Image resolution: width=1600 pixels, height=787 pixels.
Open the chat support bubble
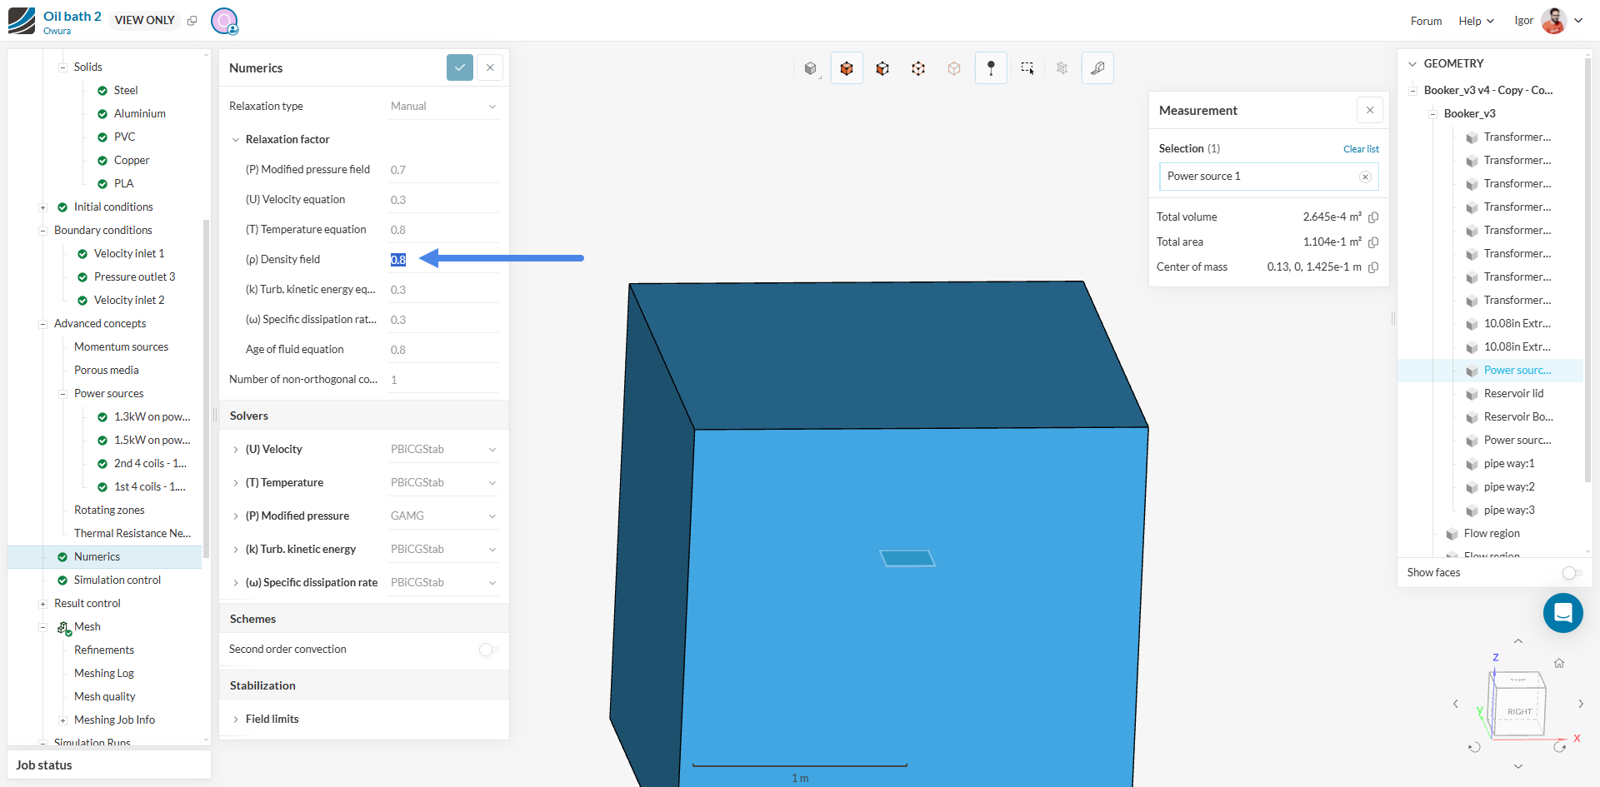point(1562,613)
